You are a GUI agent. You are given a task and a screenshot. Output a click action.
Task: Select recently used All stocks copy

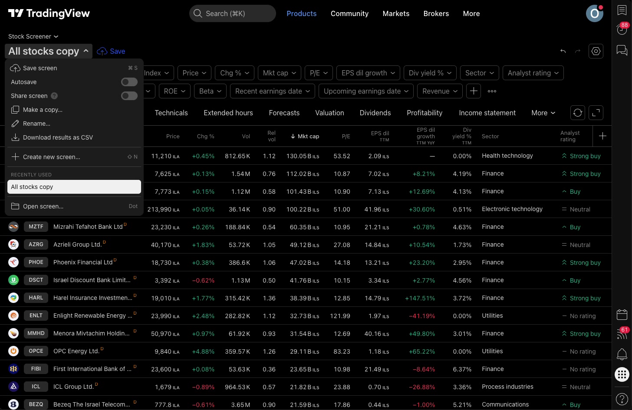coord(74,187)
